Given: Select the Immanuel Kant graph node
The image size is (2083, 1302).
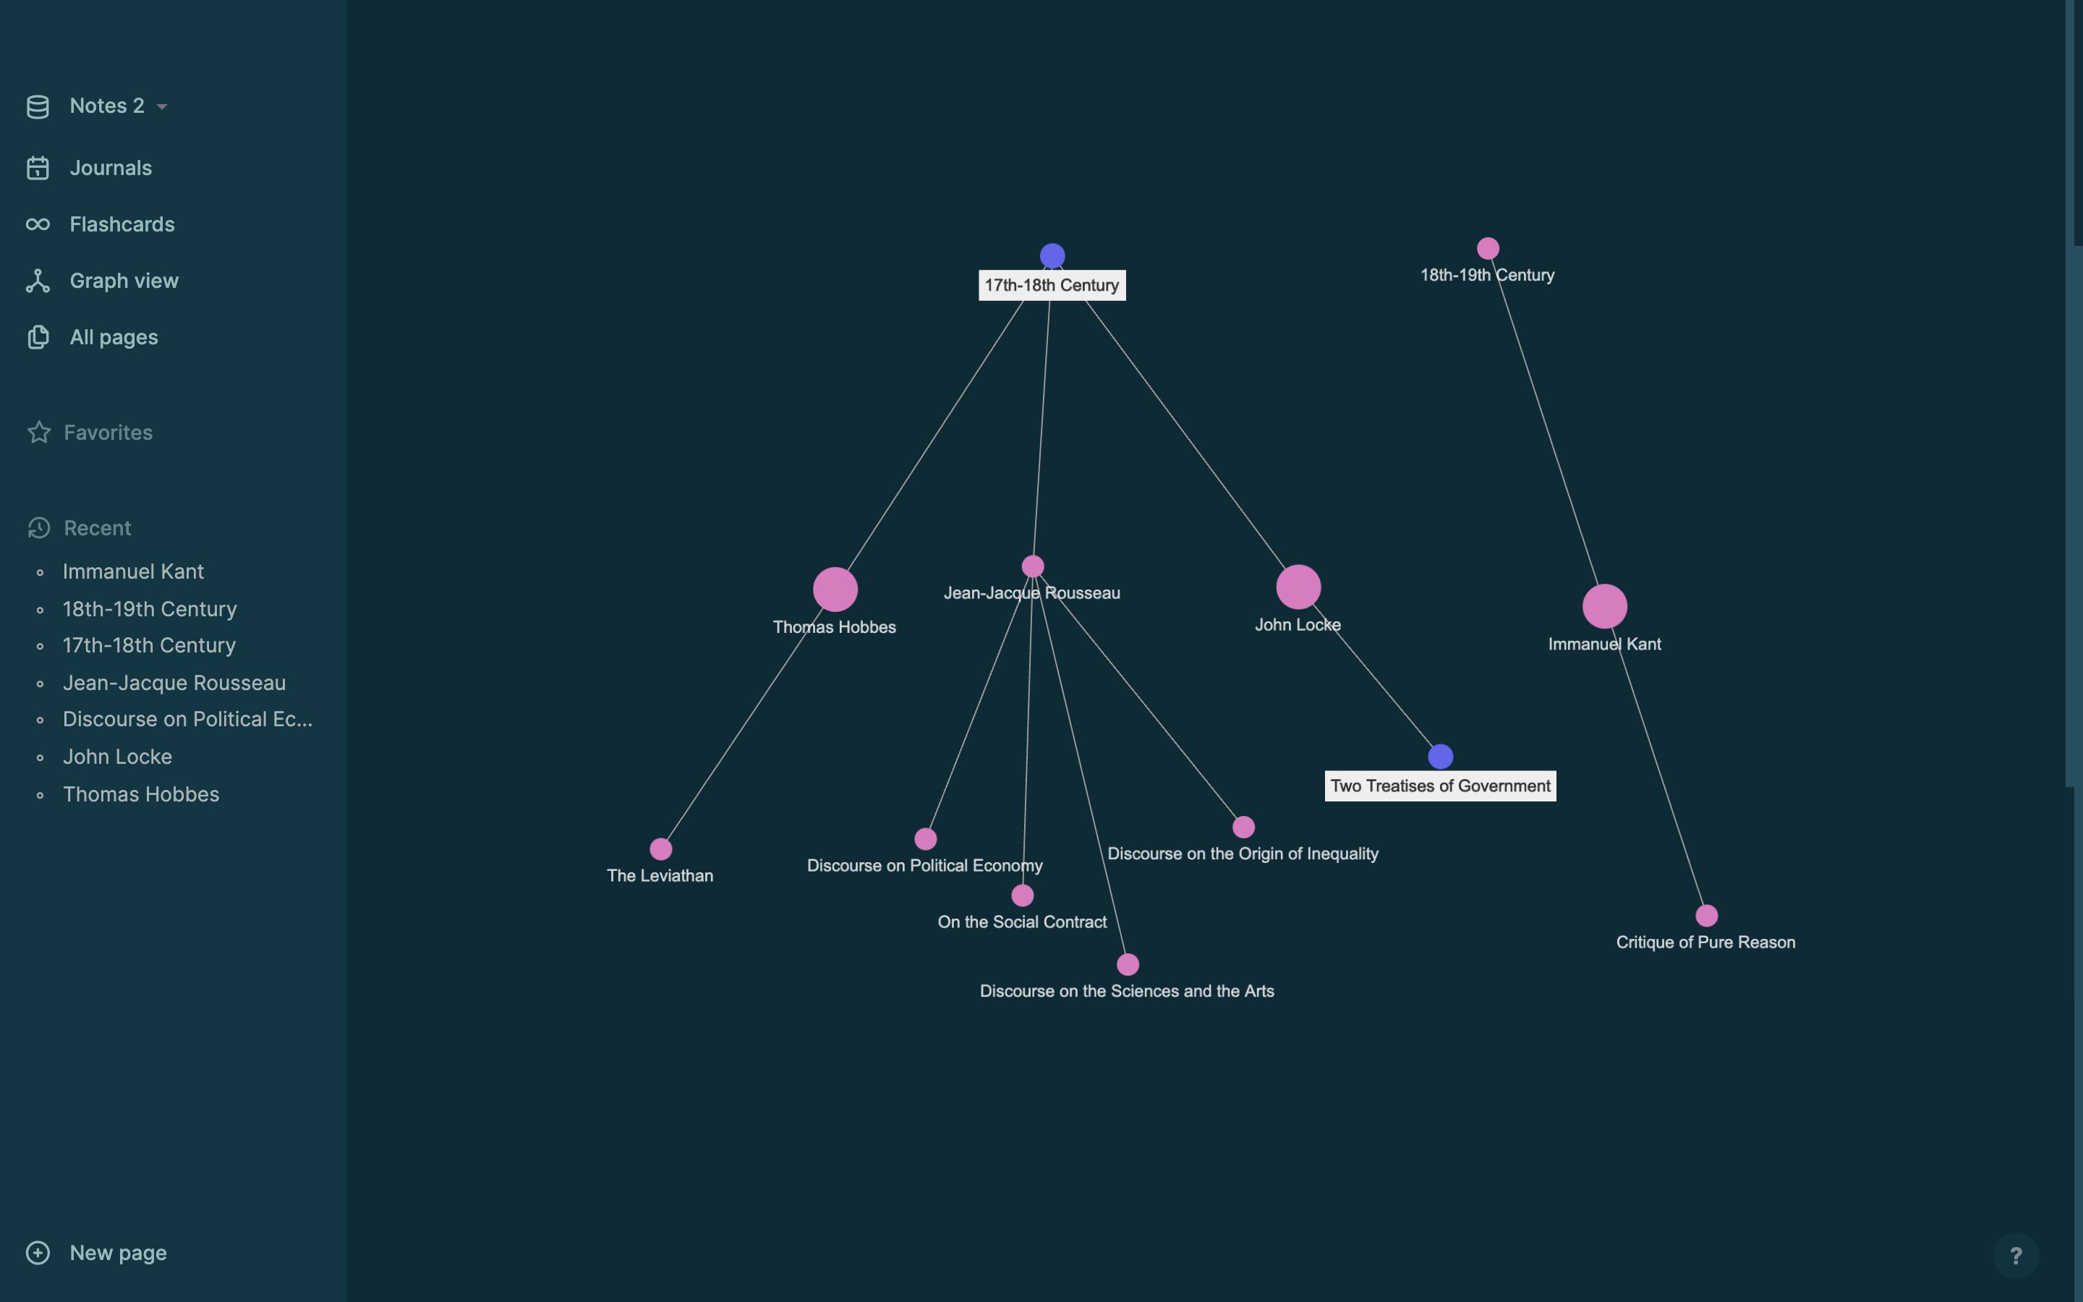Looking at the screenshot, I should coord(1604,607).
